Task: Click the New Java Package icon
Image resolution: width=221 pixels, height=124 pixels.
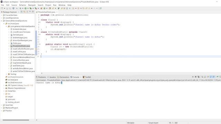Action: pyautogui.click(x=41, y=8)
